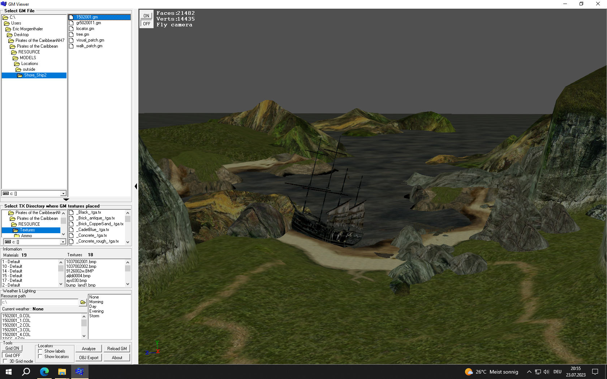Open Desktop folder in tree

click(x=21, y=35)
